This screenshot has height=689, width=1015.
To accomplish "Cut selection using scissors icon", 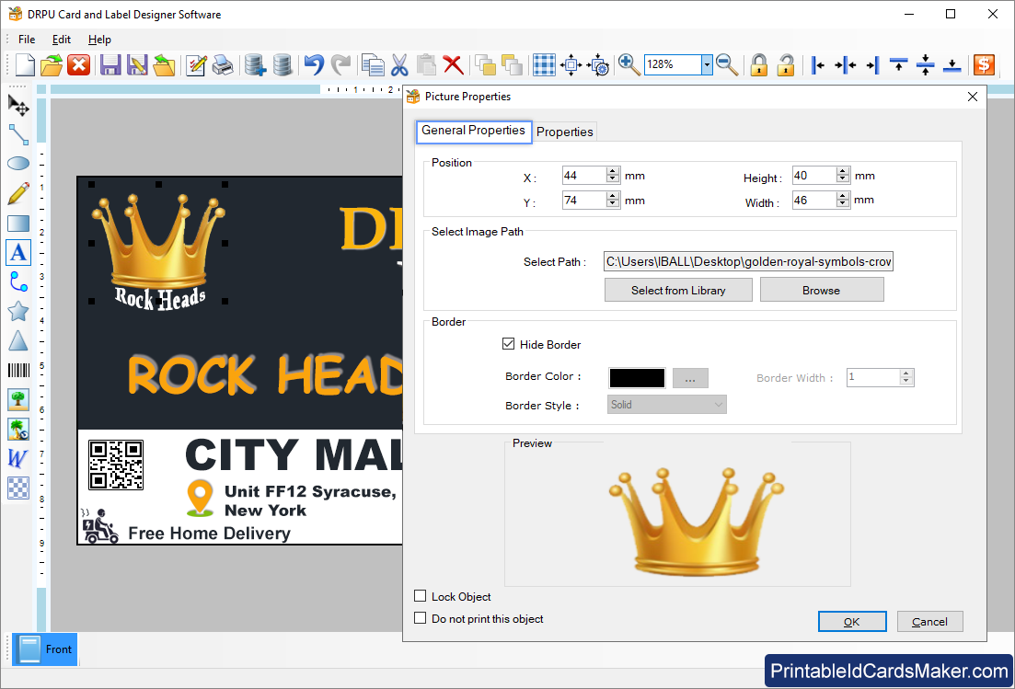I will tap(399, 64).
